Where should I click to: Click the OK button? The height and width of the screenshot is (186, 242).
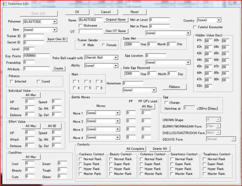(77, 12)
